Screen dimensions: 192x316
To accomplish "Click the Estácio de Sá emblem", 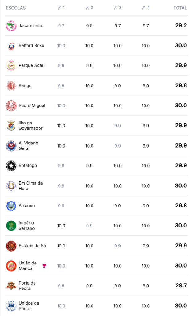I will click(11, 246).
